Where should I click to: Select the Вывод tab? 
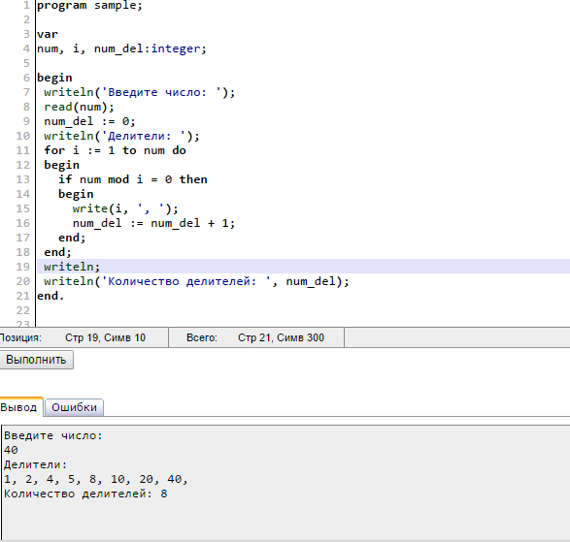pos(20,407)
